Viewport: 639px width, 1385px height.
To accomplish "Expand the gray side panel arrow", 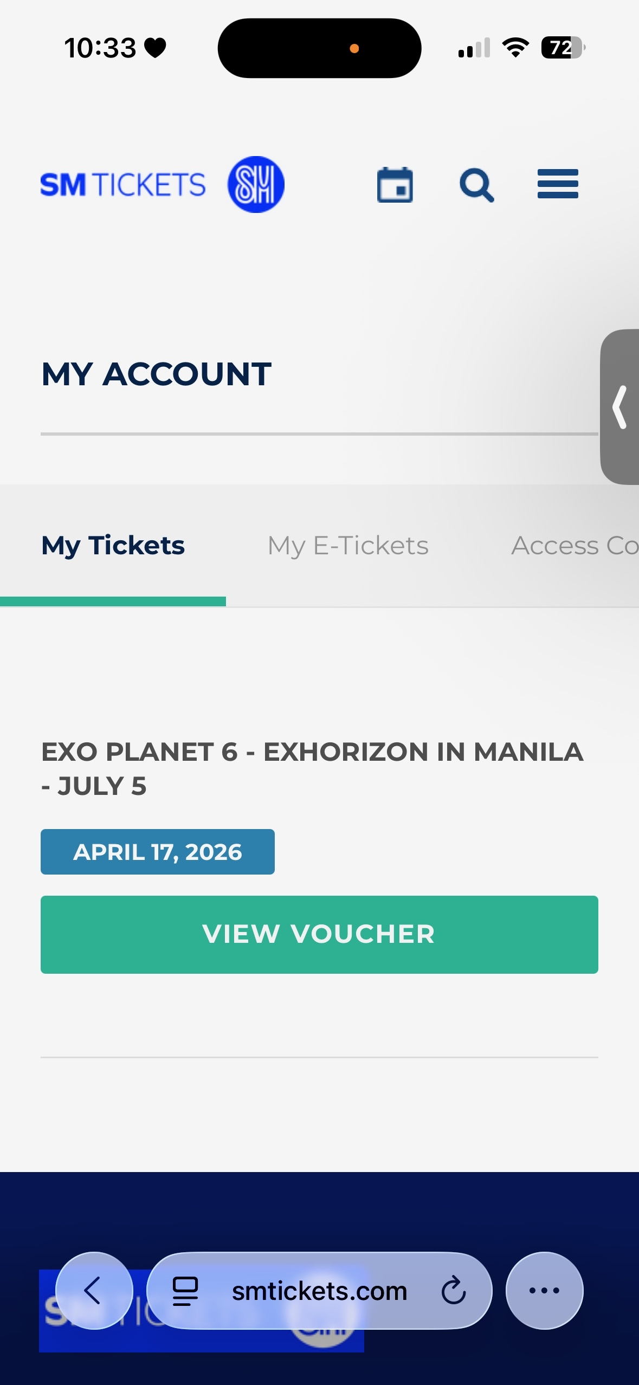I will (620, 407).
